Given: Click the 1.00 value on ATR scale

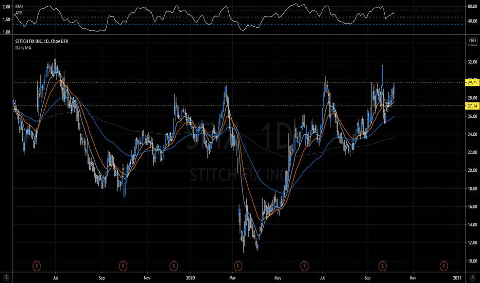Looking at the screenshot, I should coord(6,32).
